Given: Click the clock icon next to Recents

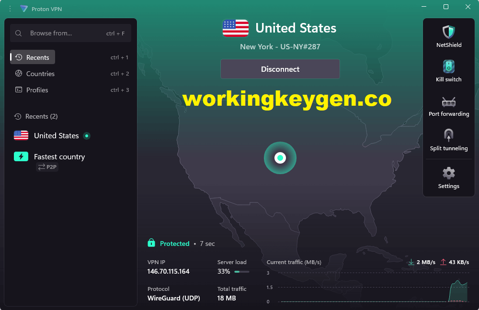Looking at the screenshot, I should tap(18, 57).
